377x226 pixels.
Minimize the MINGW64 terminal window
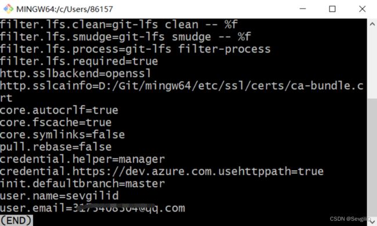[x=303, y=9]
